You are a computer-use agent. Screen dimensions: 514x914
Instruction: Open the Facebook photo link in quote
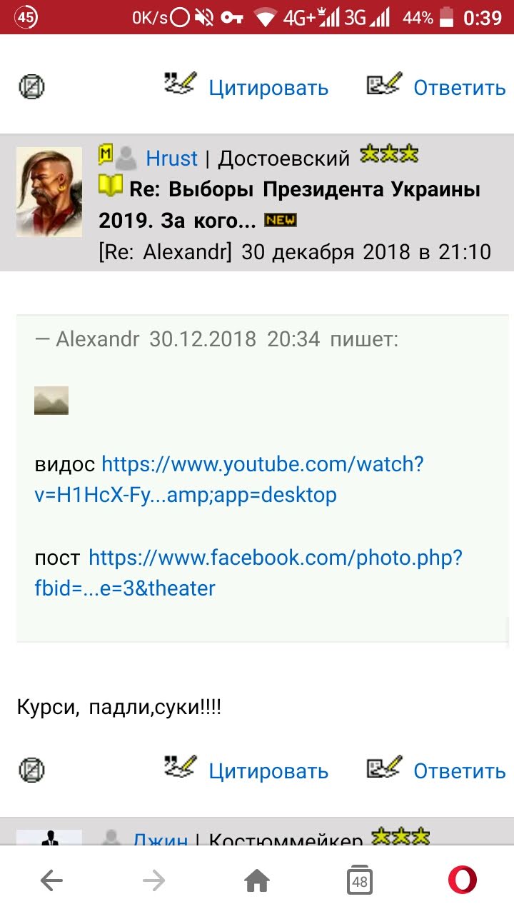click(248, 572)
